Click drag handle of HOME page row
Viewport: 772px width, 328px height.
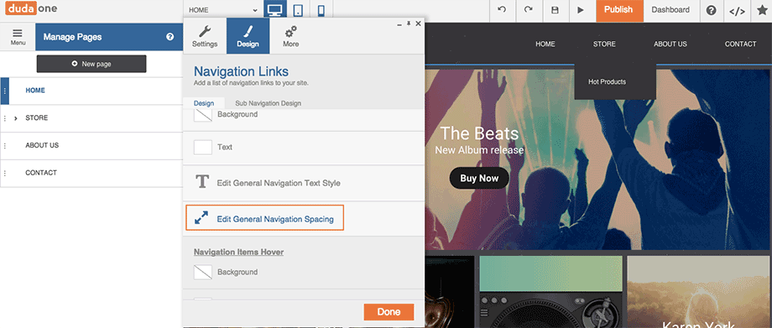[x=5, y=91]
